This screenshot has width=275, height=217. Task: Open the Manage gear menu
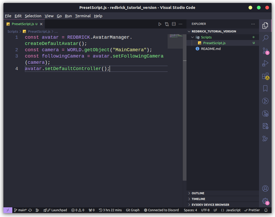(265, 201)
